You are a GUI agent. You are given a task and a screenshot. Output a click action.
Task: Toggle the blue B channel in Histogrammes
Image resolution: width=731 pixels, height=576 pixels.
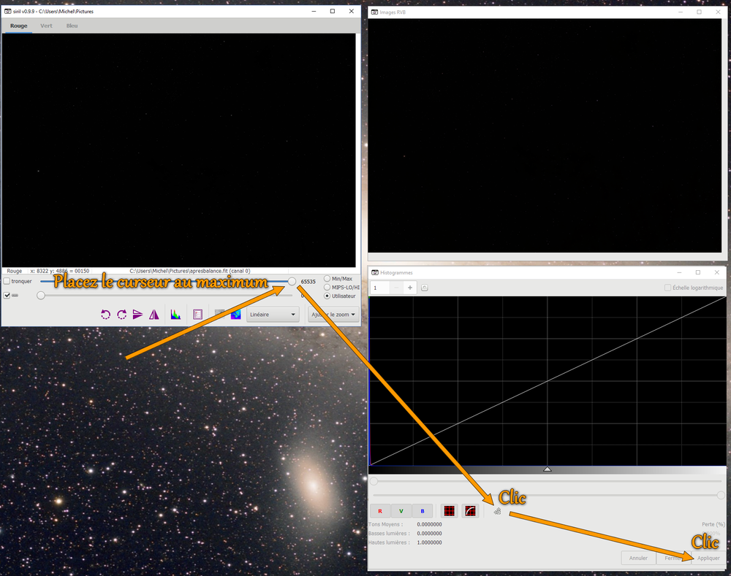point(423,511)
